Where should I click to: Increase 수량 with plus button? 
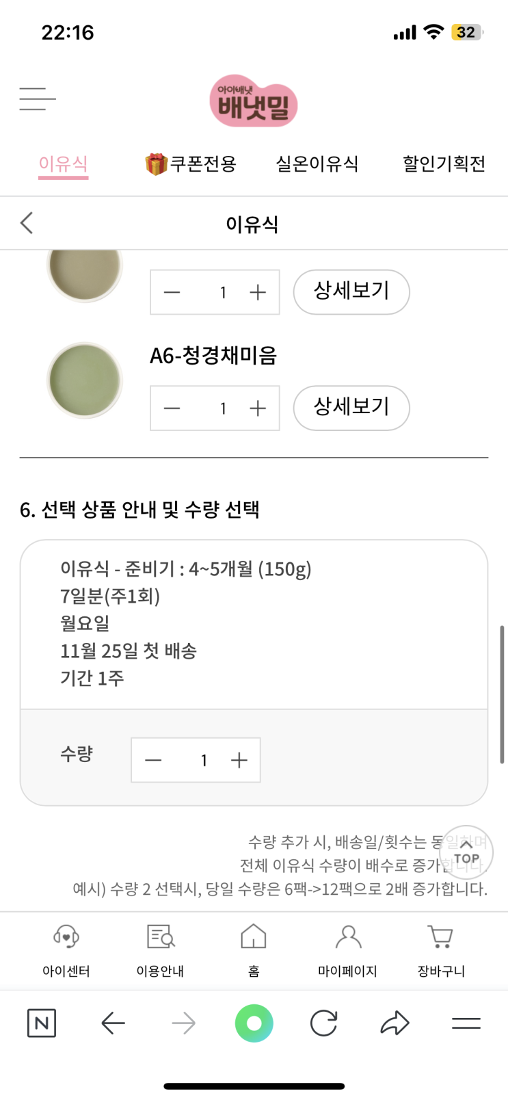click(239, 760)
